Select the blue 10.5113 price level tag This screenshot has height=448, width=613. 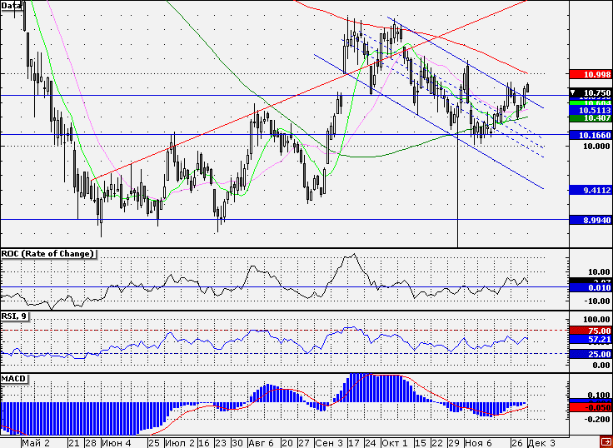[589, 109]
